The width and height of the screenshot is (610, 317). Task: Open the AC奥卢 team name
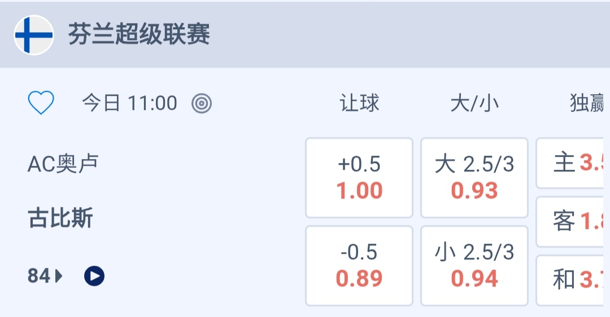point(63,164)
